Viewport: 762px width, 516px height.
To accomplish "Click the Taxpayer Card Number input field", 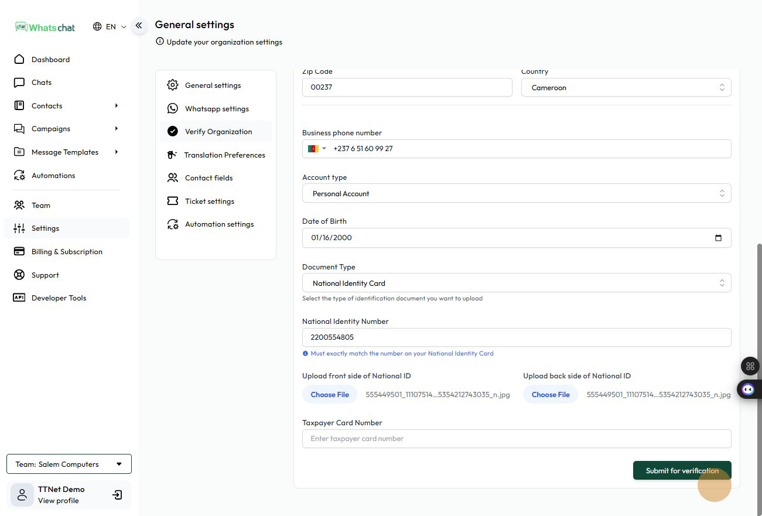I will (516, 439).
